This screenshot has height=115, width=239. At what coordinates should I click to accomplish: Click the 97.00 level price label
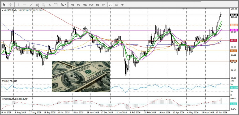[x=234, y=61]
